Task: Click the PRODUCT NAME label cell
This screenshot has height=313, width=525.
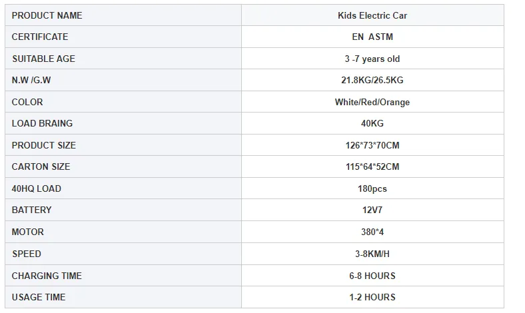Action: [x=47, y=15]
